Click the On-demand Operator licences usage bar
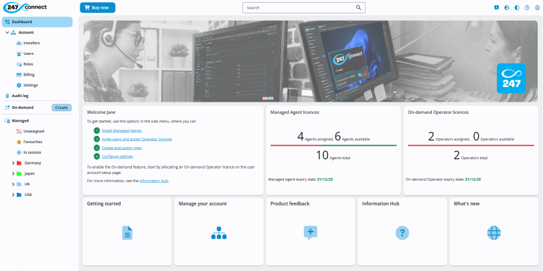The width and height of the screenshot is (543, 271). tap(471, 145)
